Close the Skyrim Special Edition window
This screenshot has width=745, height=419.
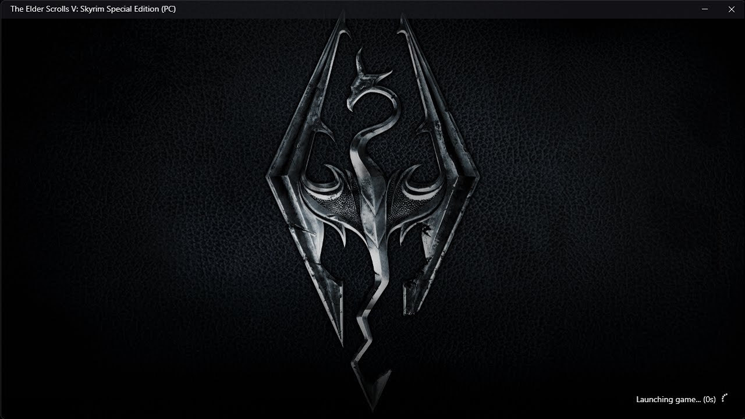click(x=732, y=9)
